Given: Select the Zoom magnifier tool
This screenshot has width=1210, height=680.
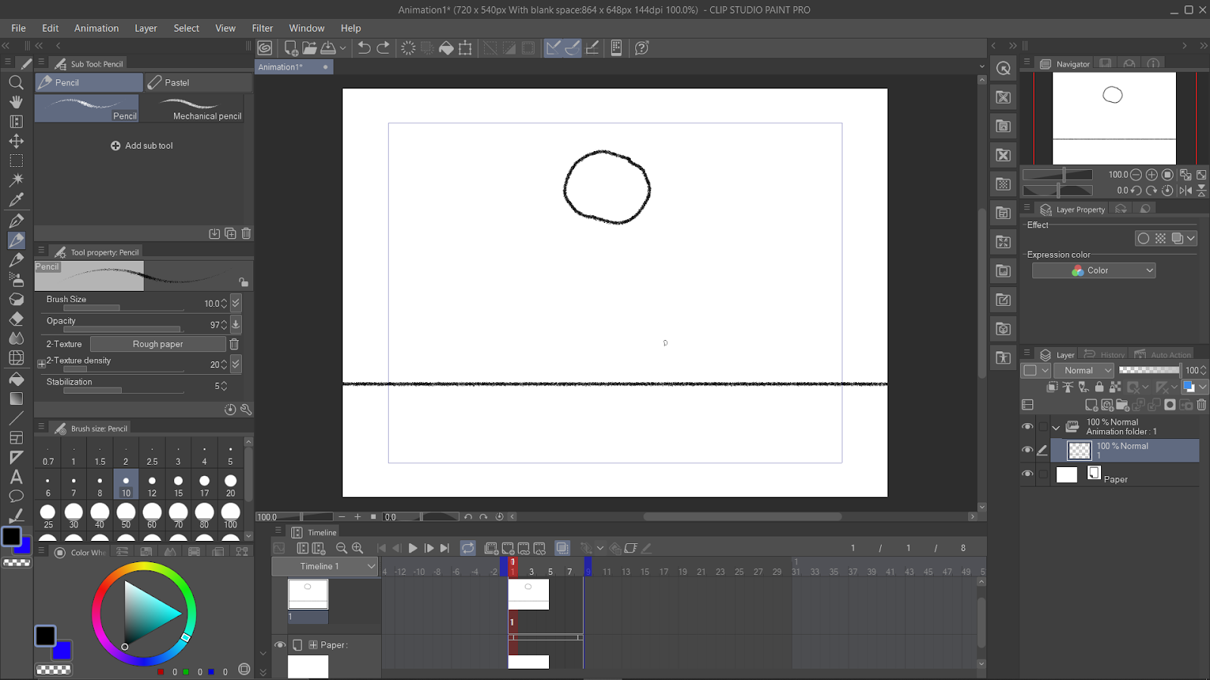Looking at the screenshot, I should (x=16, y=82).
